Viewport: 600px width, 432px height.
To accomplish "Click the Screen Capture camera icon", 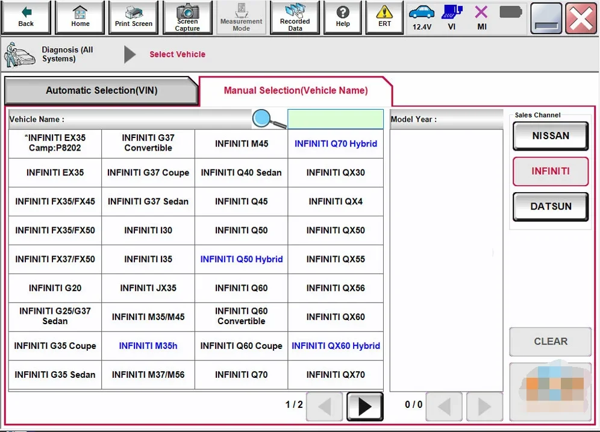I will point(187,17).
